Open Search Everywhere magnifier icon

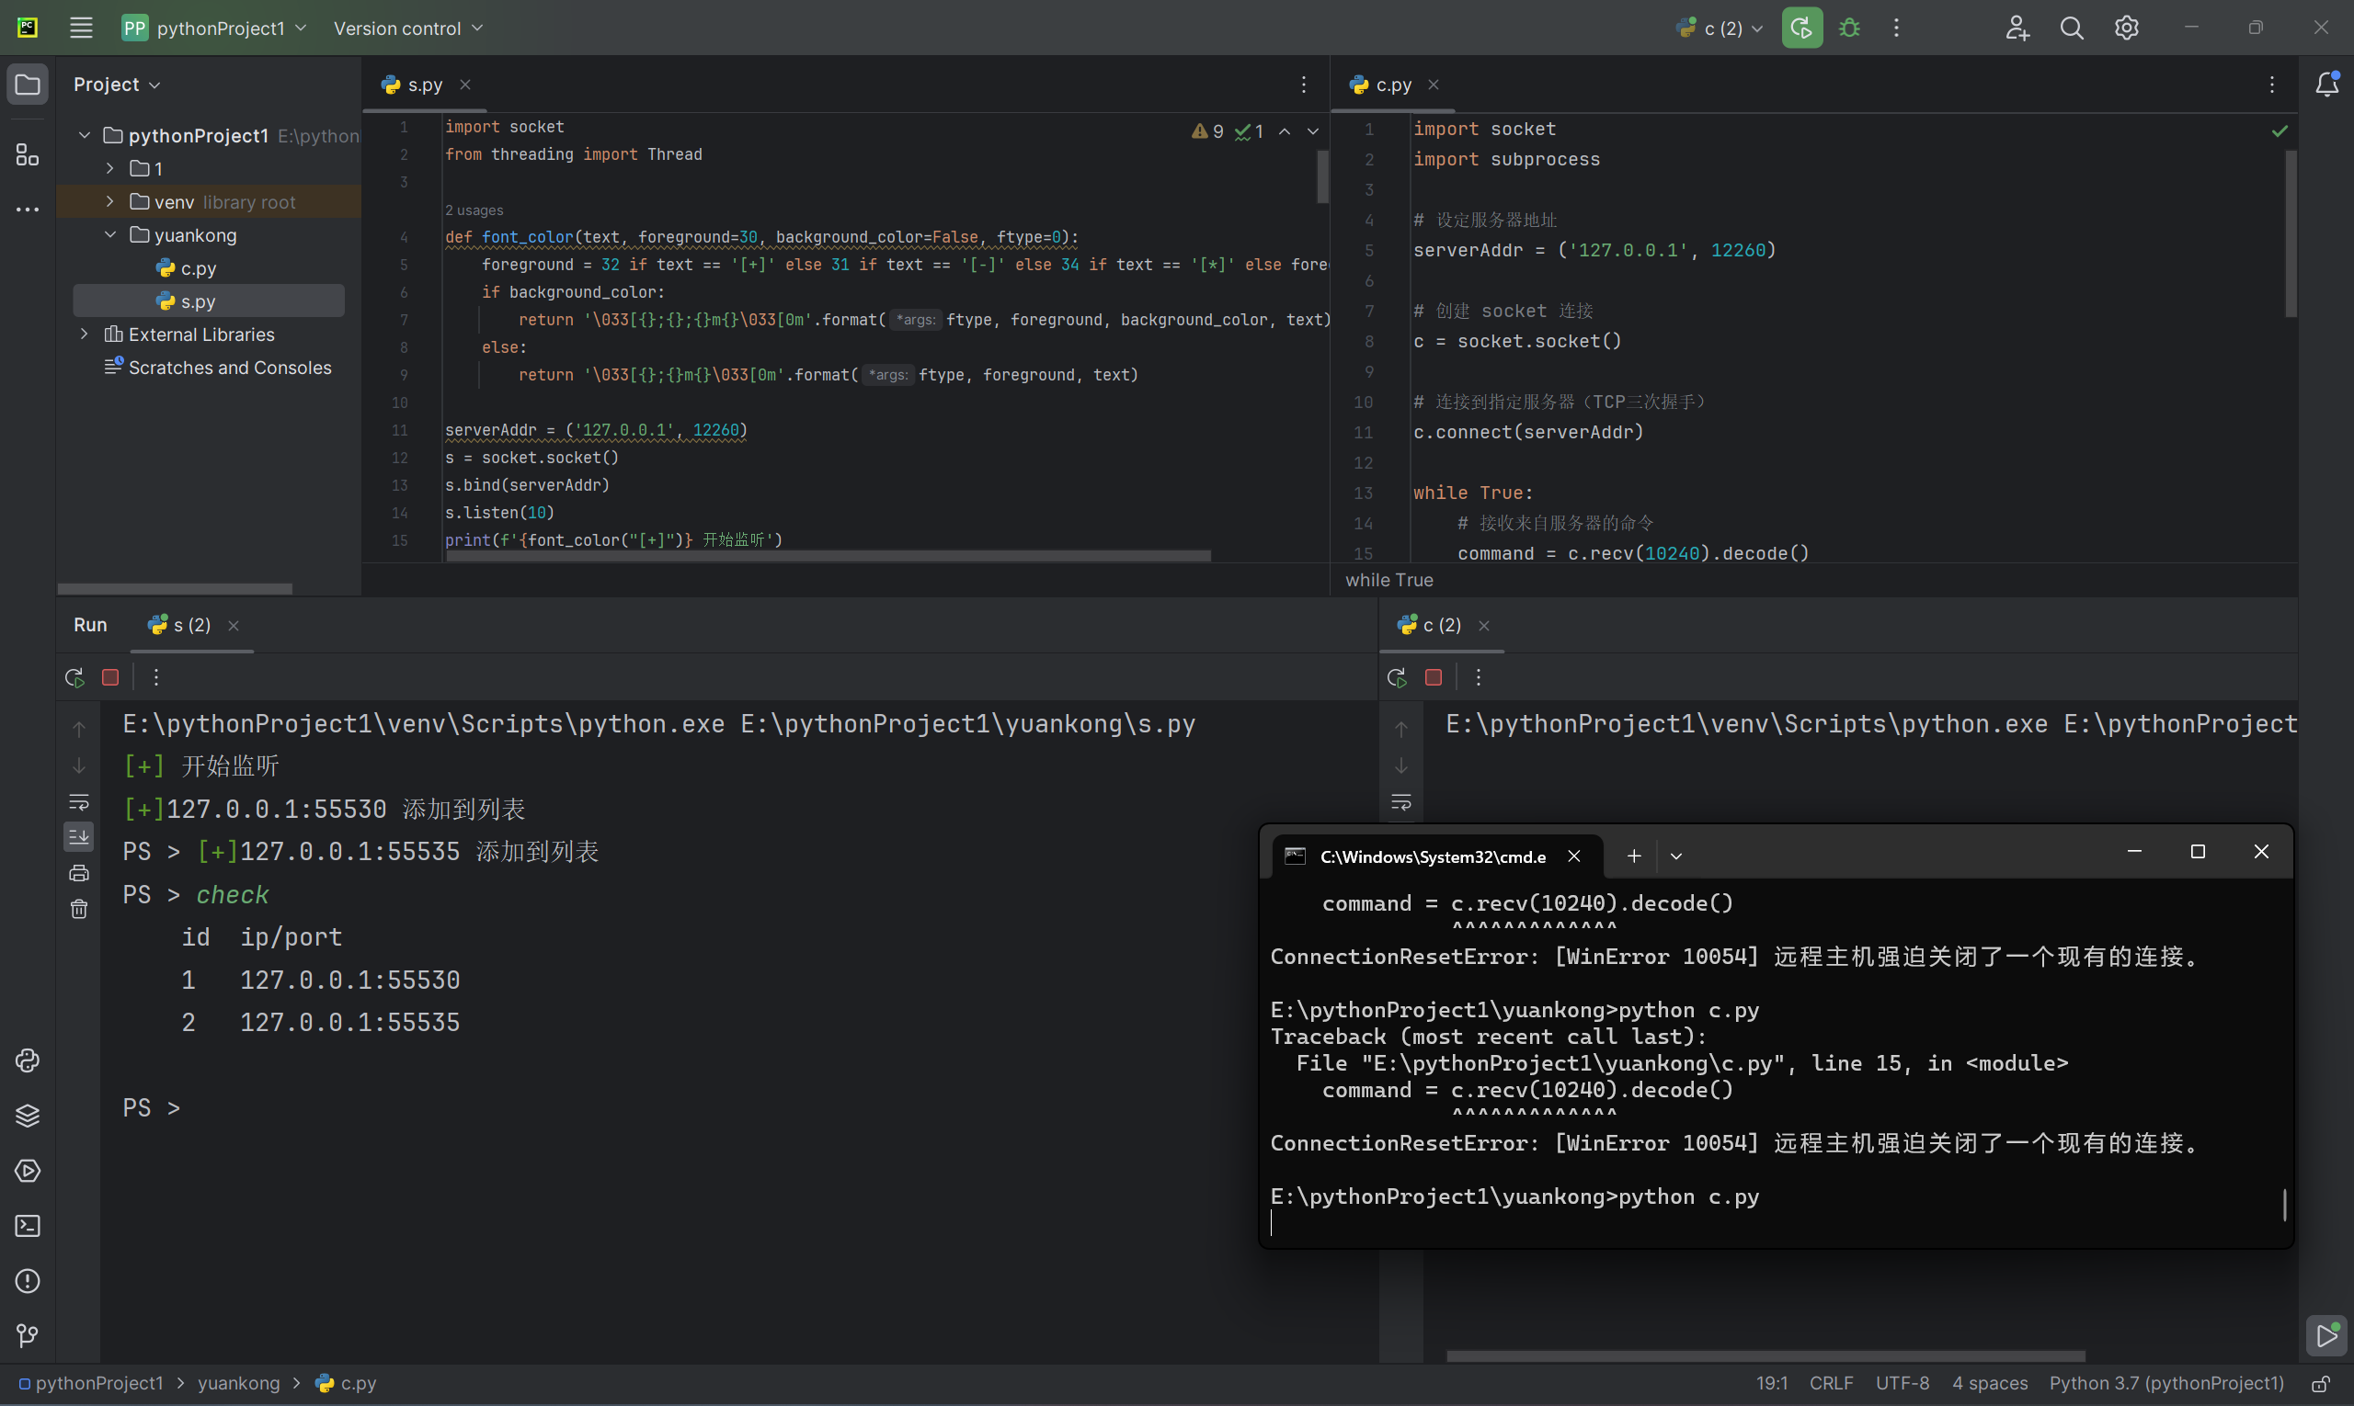pos(2072,28)
